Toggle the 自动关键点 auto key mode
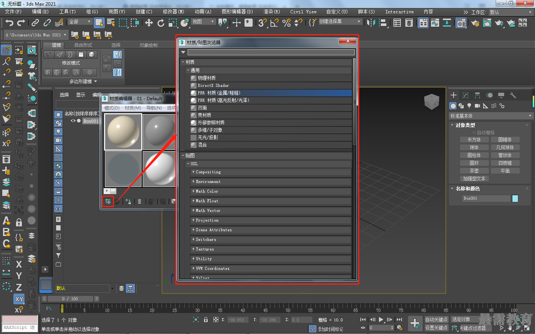535x334 pixels. click(x=437, y=320)
